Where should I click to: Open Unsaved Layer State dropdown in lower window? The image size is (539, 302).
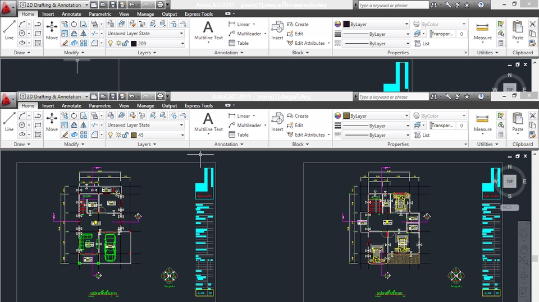[x=145, y=125]
